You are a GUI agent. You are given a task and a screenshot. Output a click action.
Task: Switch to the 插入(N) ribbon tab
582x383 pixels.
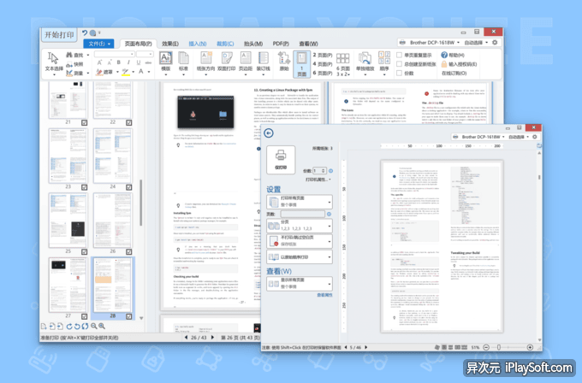point(198,44)
